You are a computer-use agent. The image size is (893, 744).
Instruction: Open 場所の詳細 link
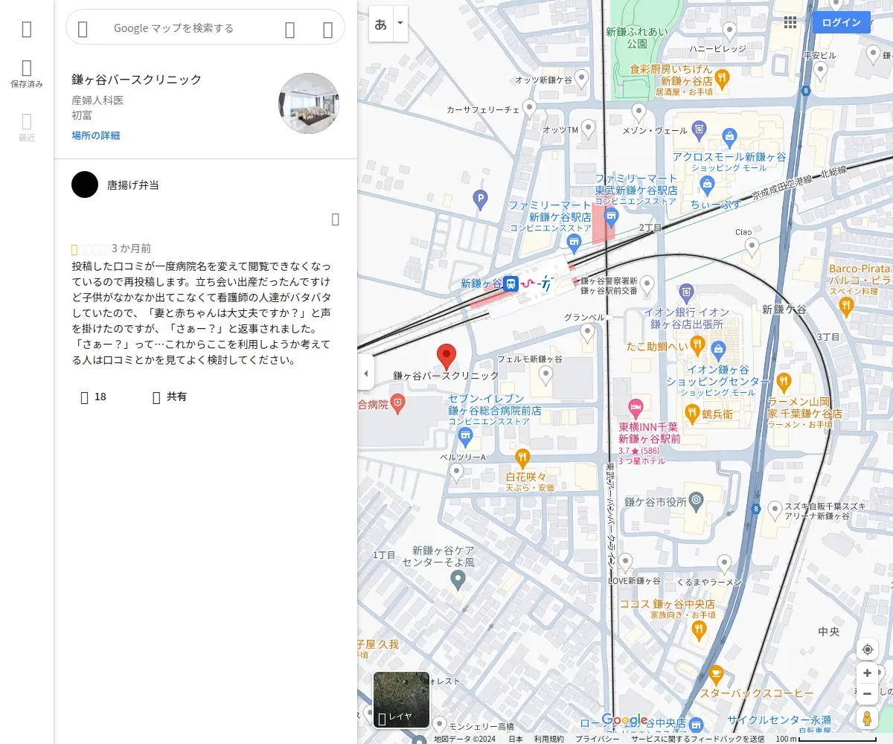tap(95, 135)
